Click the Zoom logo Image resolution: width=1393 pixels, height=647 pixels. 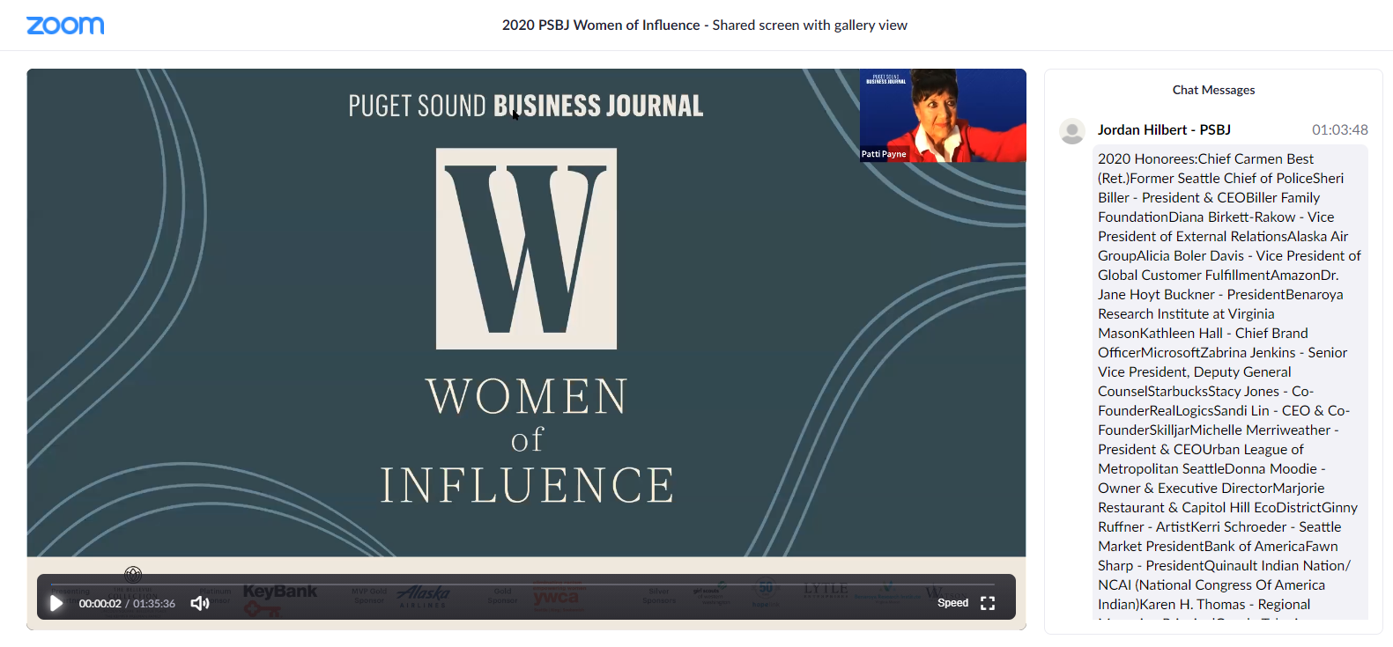click(65, 26)
